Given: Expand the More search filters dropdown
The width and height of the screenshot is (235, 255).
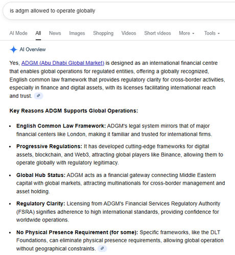Looking at the screenshot, I should pos(186,33).
